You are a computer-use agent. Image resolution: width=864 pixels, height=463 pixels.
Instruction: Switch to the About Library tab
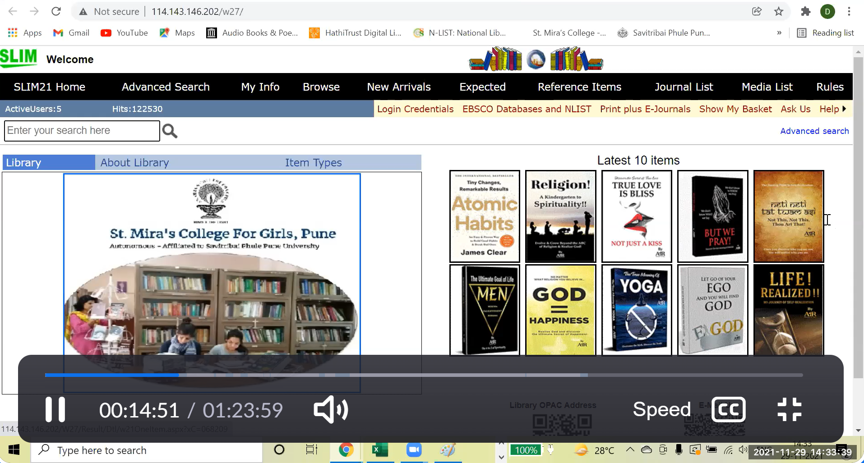134,162
